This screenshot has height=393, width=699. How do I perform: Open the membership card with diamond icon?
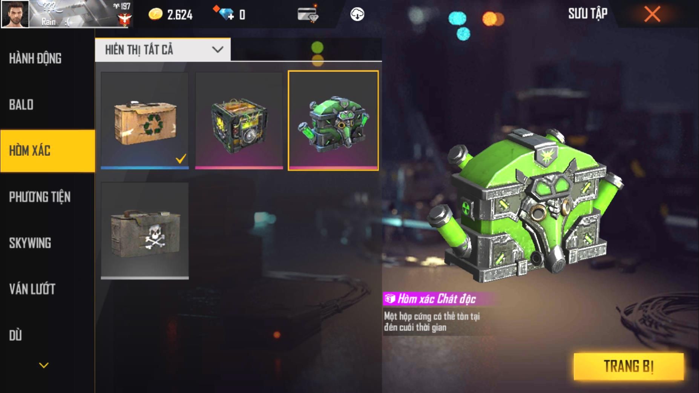point(308,14)
